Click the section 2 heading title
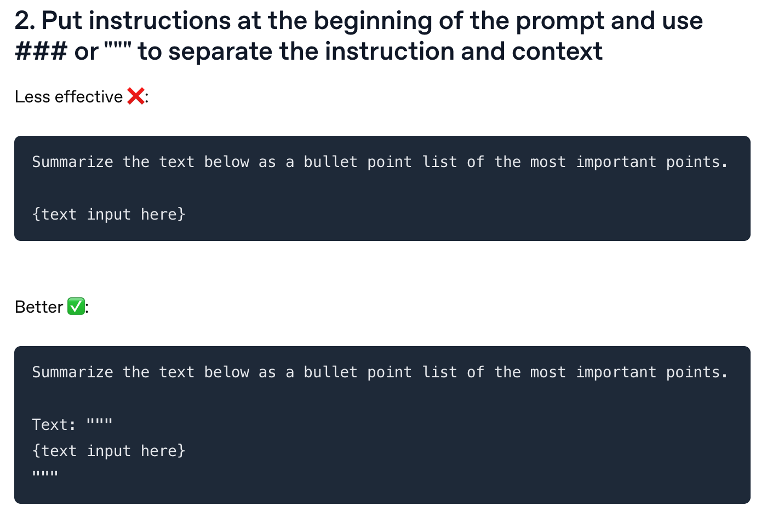 tap(359, 36)
